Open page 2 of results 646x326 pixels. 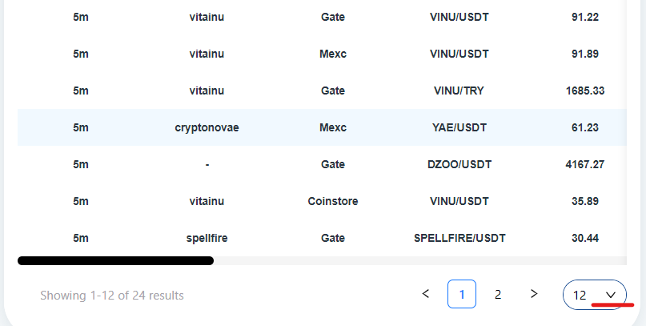(x=498, y=294)
